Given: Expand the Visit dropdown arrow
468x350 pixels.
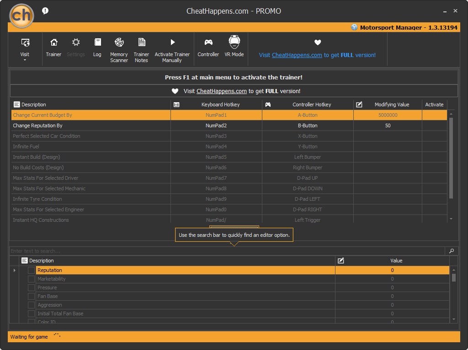Looking at the screenshot, I should [25, 60].
